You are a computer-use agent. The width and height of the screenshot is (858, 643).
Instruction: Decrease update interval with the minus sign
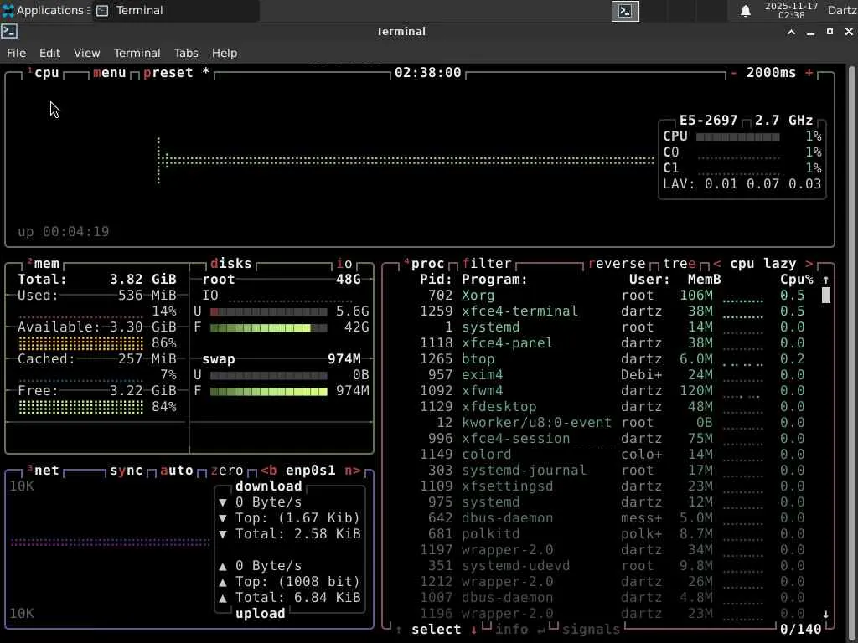734,73
